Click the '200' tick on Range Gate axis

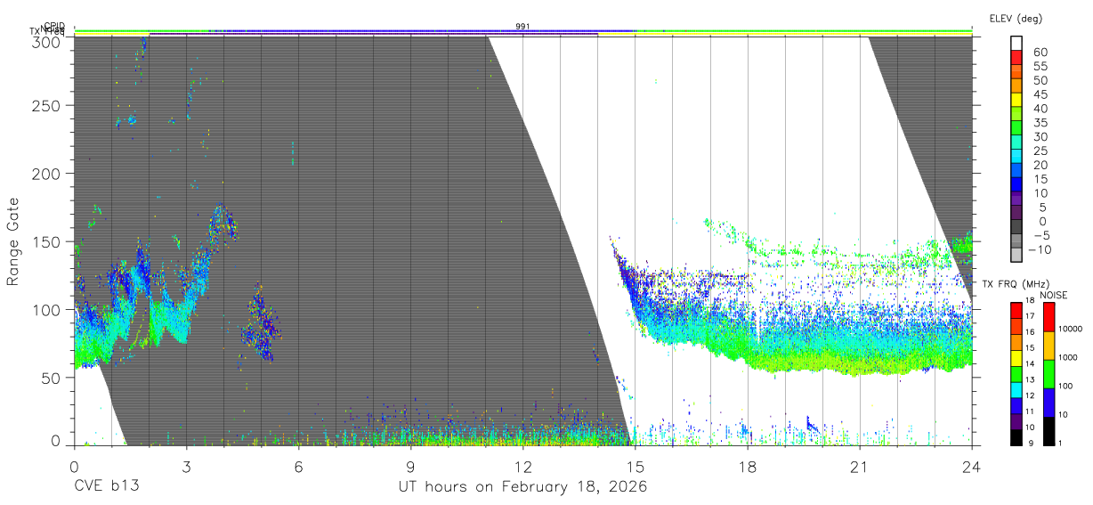click(46, 174)
